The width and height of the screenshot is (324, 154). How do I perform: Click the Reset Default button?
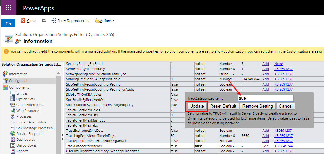pos(223,106)
